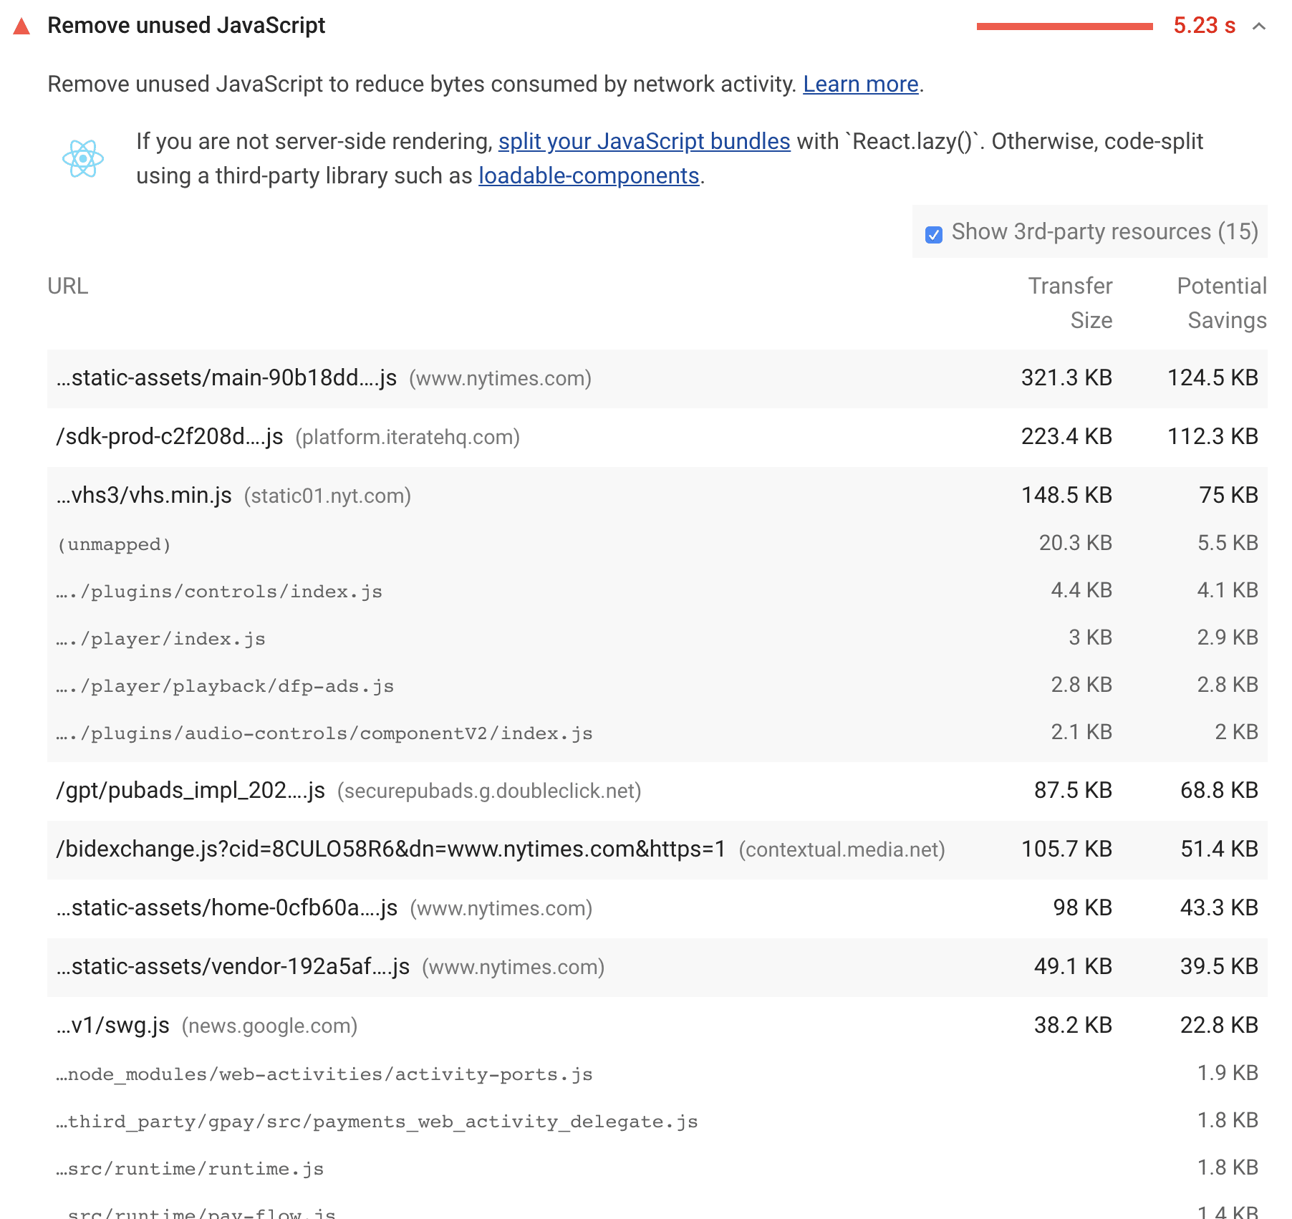The image size is (1292, 1219).
Task: Click the red potential savings bar
Action: [1065, 27]
